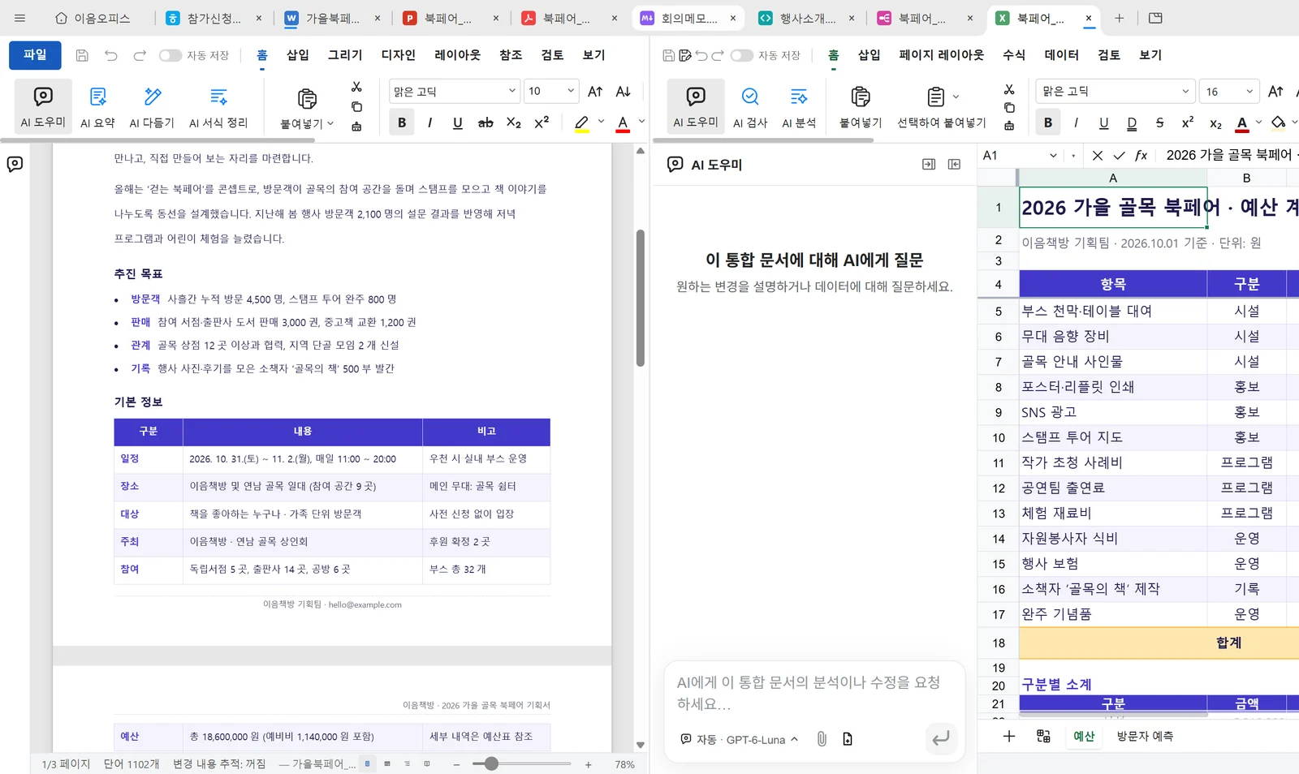
Task: Expand the A1 name box dropdown
Action: (1053, 155)
